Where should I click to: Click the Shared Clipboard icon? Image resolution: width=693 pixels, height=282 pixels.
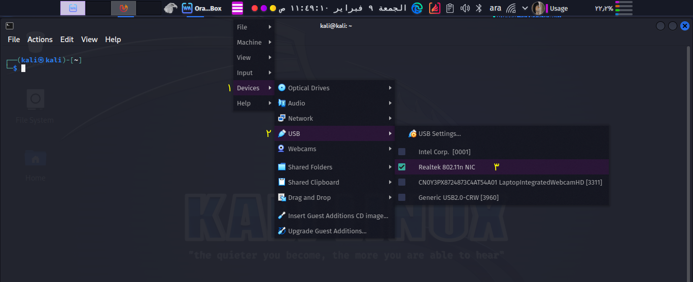coord(282,182)
